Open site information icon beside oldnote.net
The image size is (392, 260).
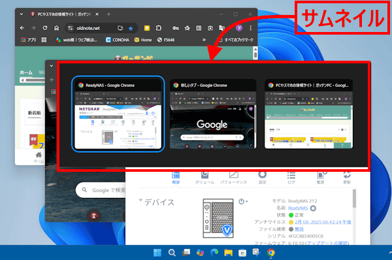click(x=71, y=28)
